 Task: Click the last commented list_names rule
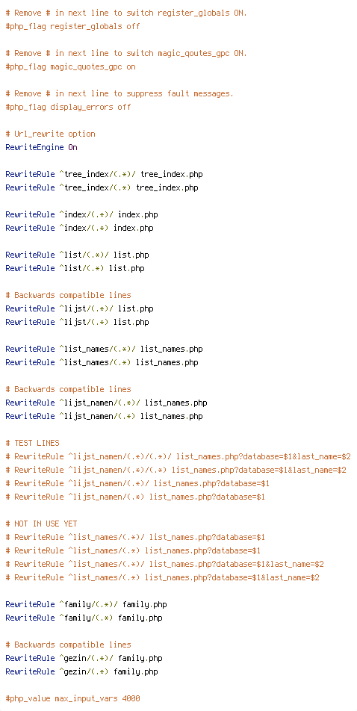point(162,578)
